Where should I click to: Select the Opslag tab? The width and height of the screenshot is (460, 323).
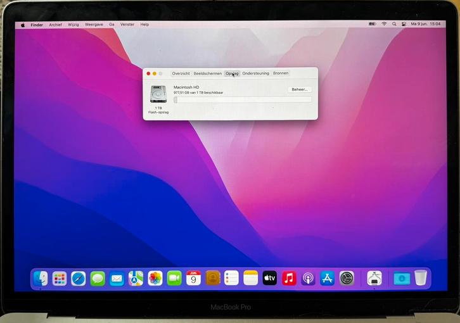click(x=232, y=73)
